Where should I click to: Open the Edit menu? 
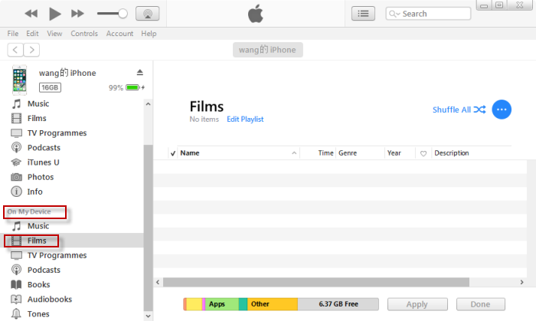point(32,34)
